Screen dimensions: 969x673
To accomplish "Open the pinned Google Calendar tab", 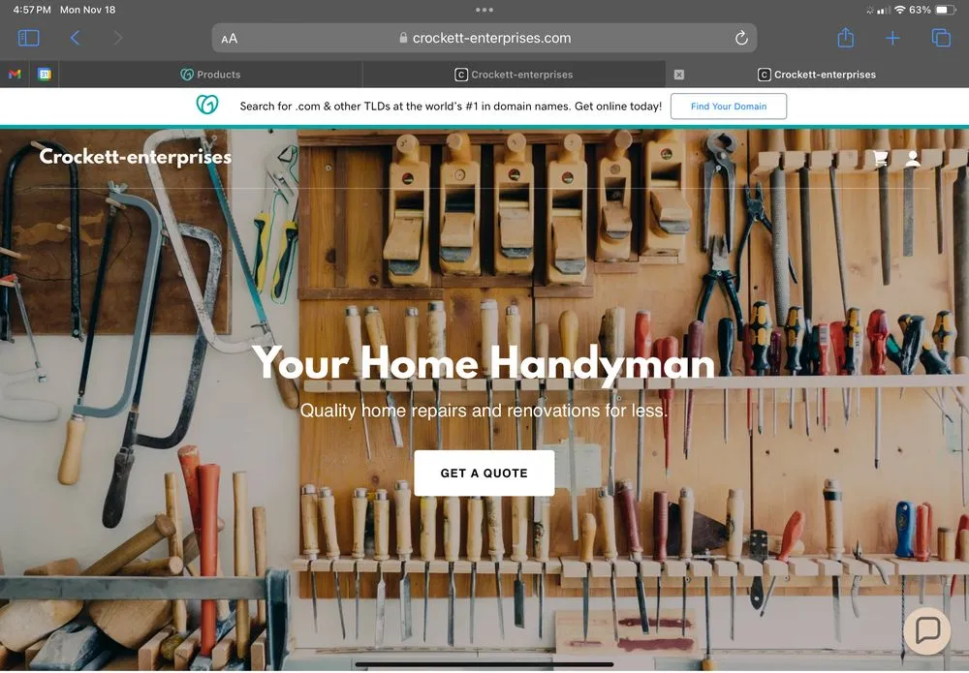I will coord(45,75).
